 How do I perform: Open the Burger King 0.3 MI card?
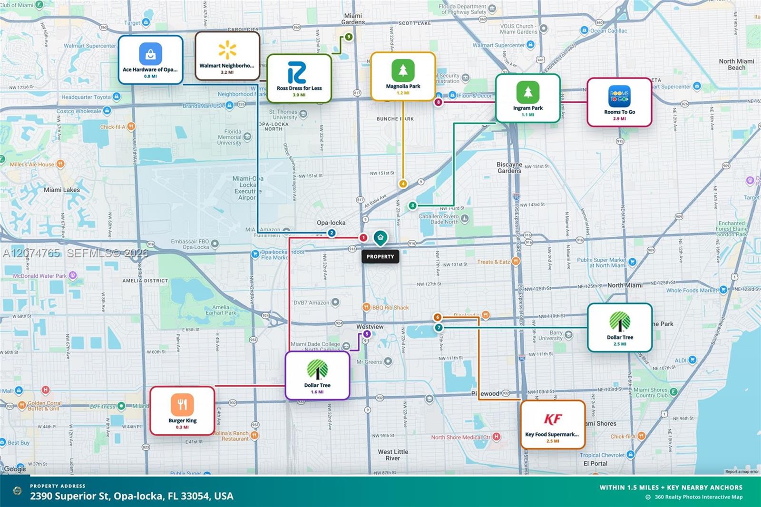(x=182, y=411)
